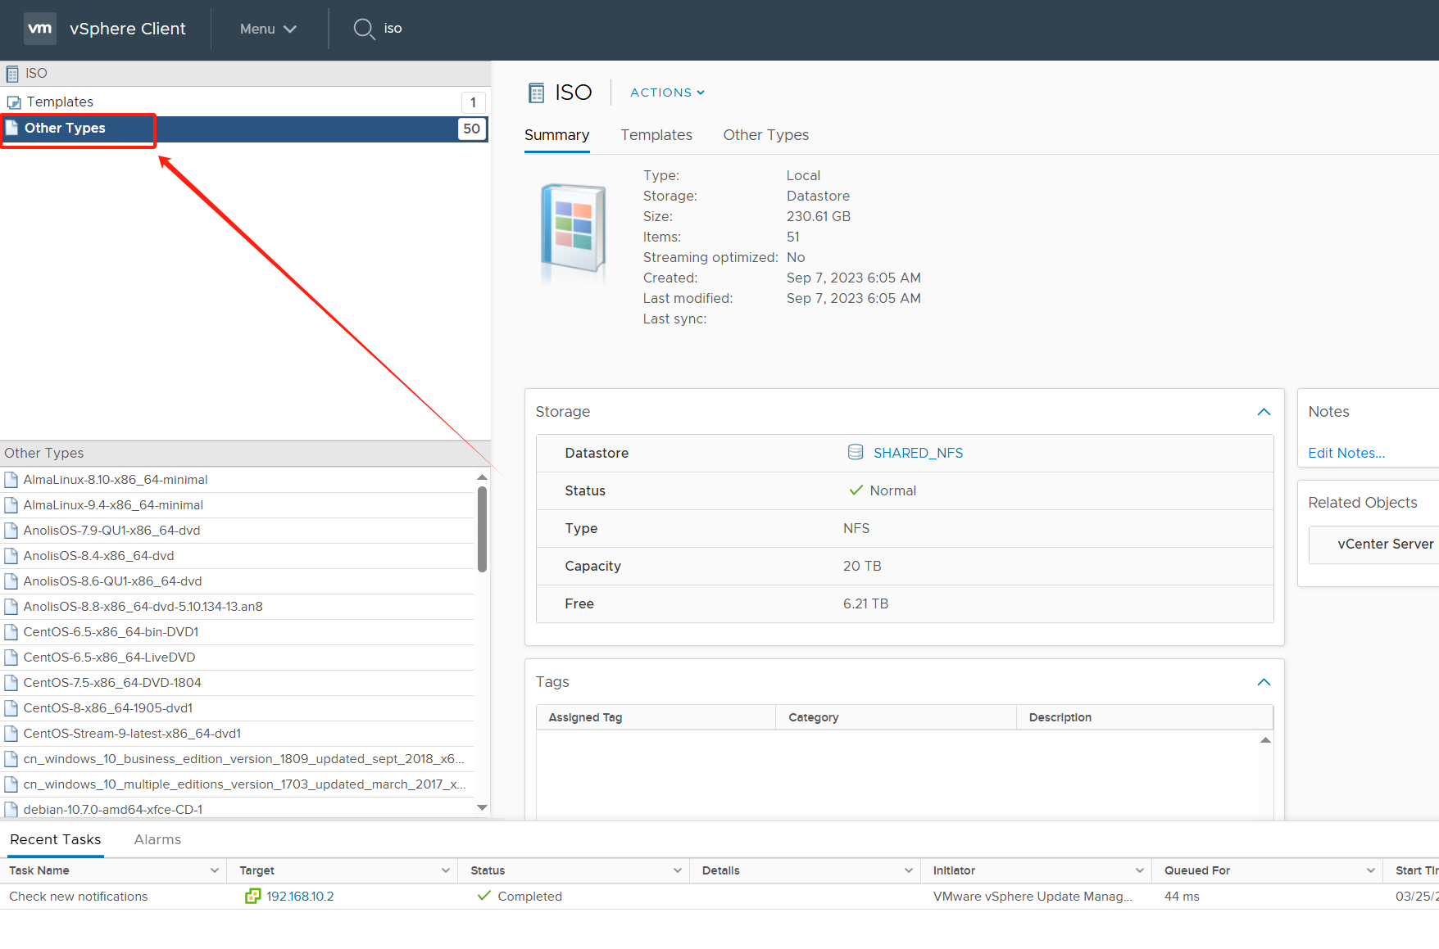Switch to the Summary tab
The image size is (1439, 949).
click(x=556, y=135)
